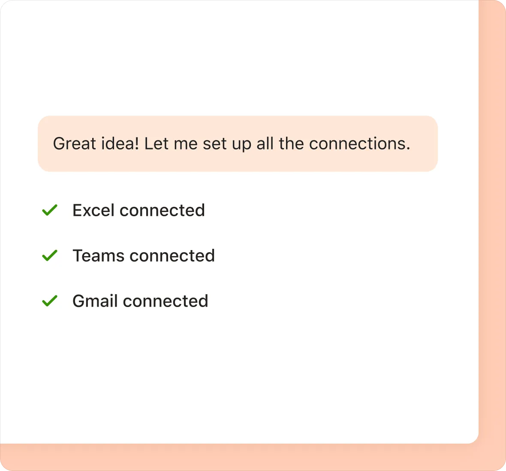Click the word "Gmail" in the list
The image size is (506, 471).
click(x=95, y=301)
